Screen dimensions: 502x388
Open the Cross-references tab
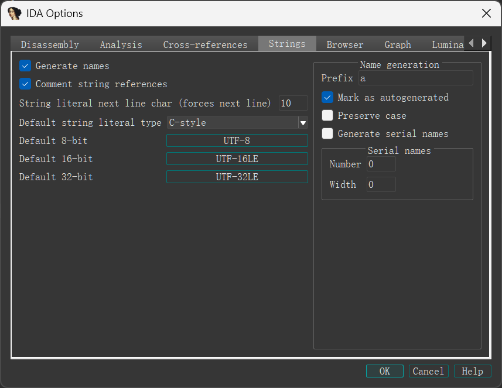[x=205, y=44]
